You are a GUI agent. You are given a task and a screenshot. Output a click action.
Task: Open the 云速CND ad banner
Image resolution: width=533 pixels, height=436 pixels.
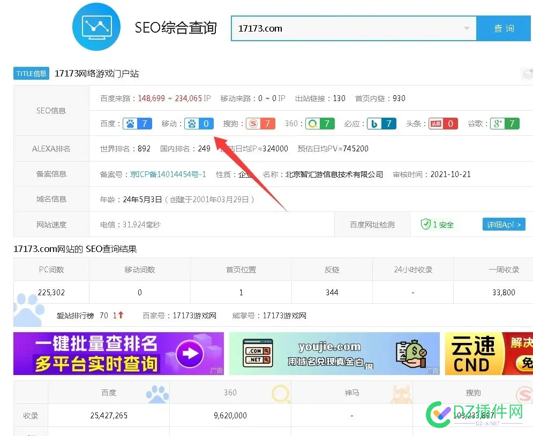tap(489, 354)
